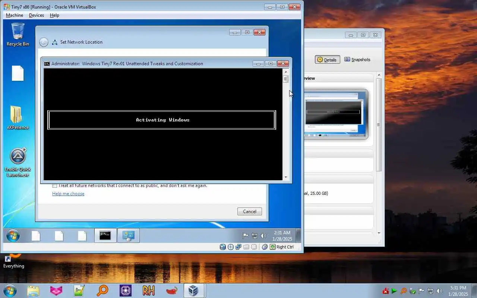
Task: Switch to Snapshots view in VirtualBox Manager
Action: pos(357,60)
